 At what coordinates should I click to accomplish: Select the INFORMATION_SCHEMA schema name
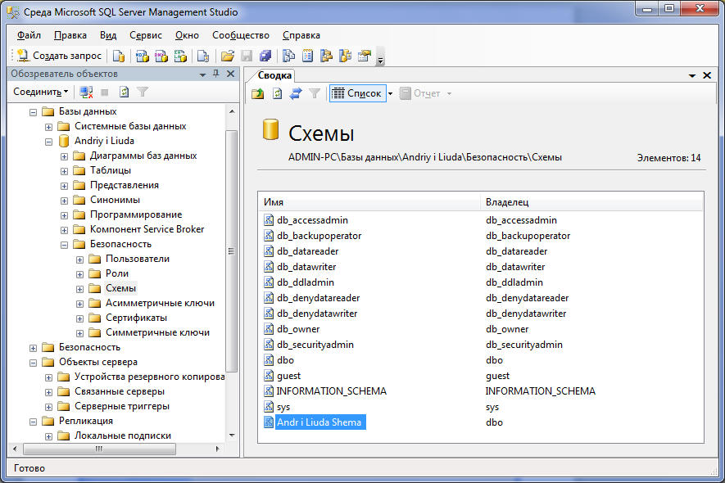[x=332, y=391]
